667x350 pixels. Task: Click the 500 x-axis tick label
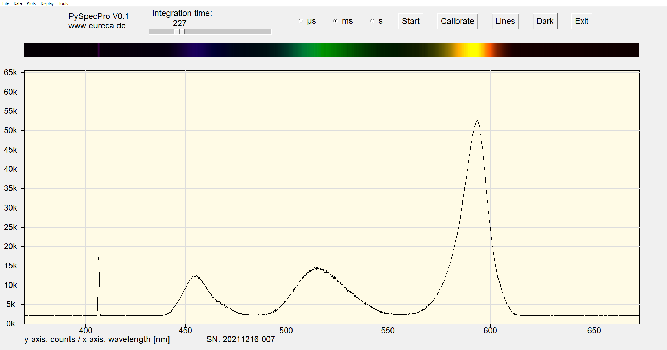point(286,331)
